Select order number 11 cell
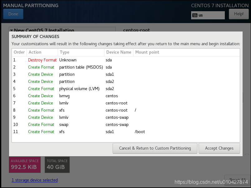Screen dimensions: 251x188 (16, 132)
